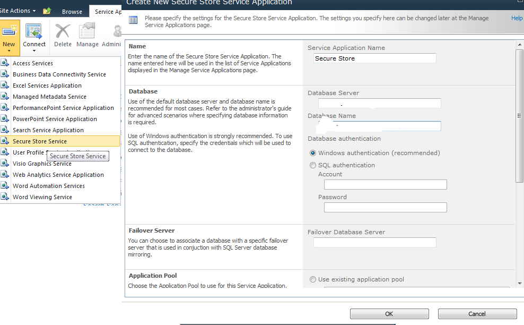Screen dimensions: 524x325
Task: Expand the New button dropdown
Action: [x=9, y=51]
